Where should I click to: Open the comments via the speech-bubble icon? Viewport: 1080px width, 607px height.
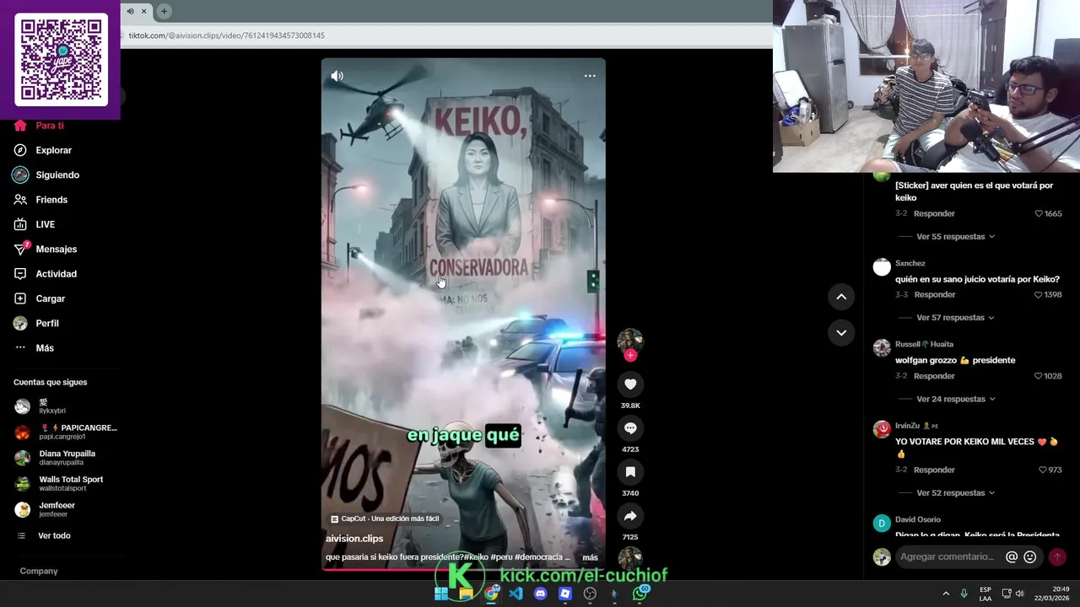(x=630, y=428)
